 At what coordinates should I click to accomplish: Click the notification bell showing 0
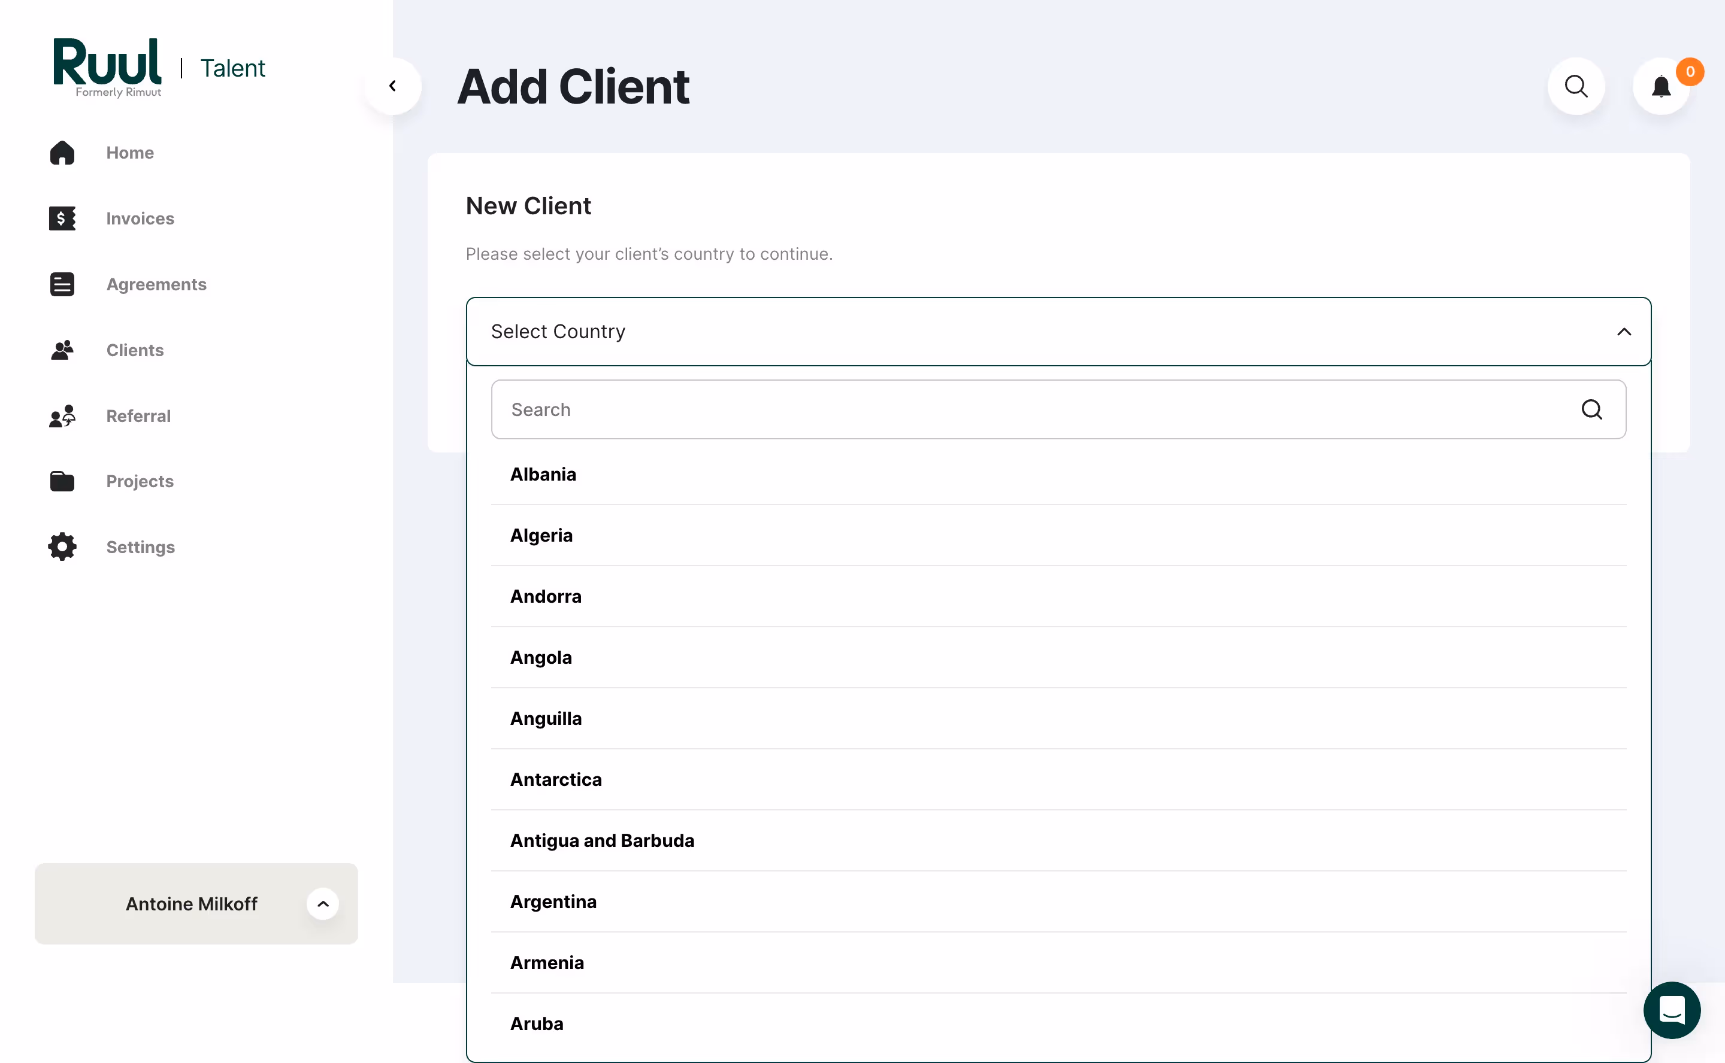[x=1661, y=86]
